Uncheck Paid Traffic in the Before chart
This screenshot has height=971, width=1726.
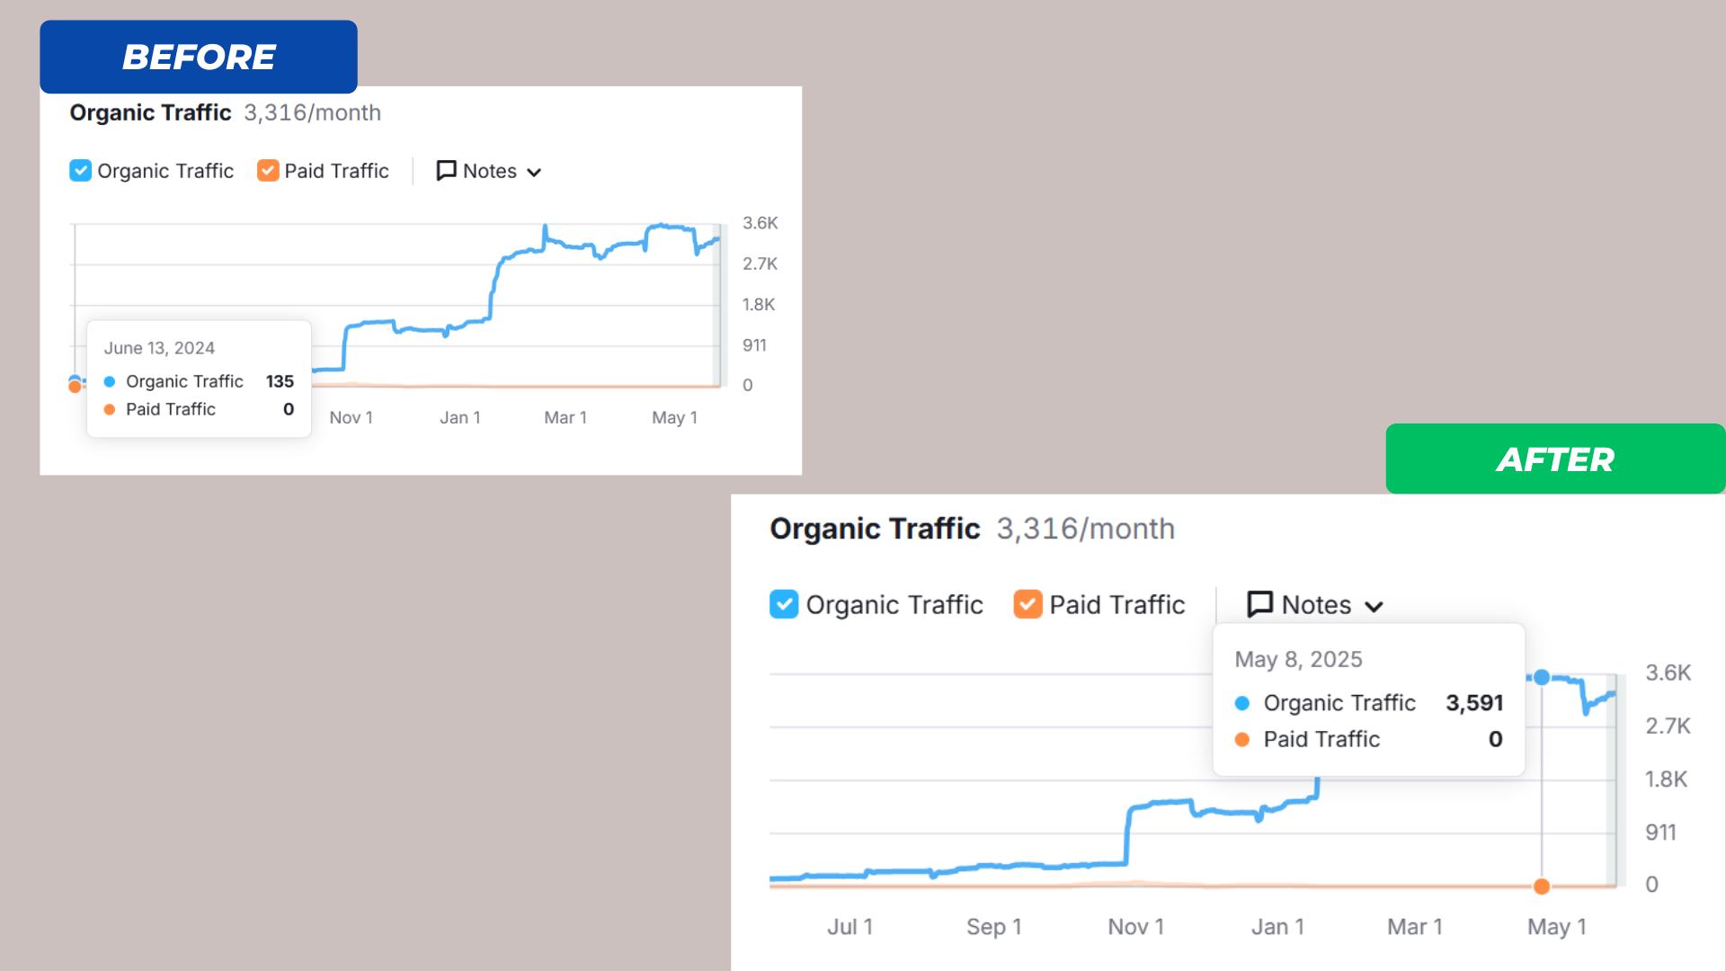268,171
